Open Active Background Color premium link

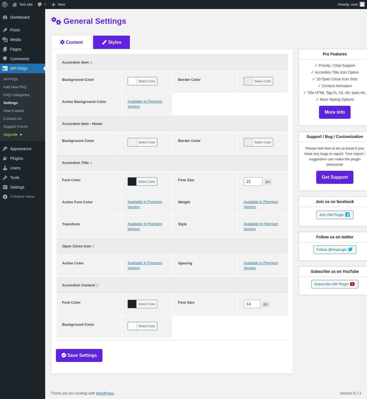coord(145,104)
